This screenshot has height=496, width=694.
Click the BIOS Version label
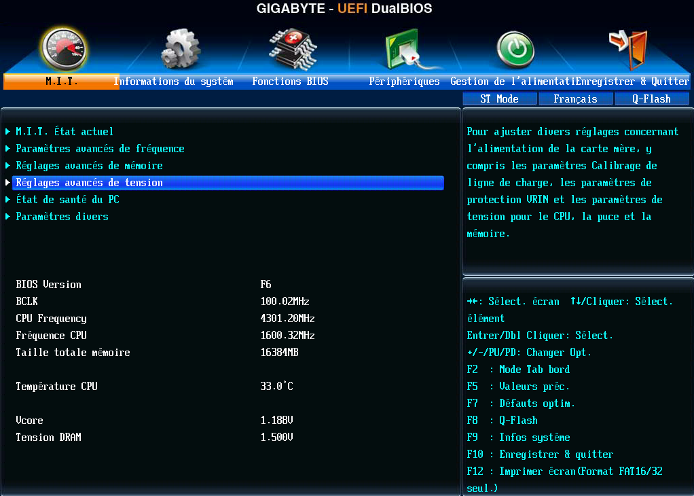pyautogui.click(x=49, y=284)
